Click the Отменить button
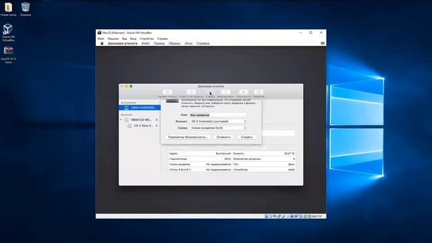The width and height of the screenshot is (432, 243). coord(223,137)
